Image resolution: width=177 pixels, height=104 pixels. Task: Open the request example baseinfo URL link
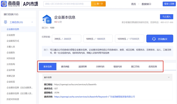94,97
